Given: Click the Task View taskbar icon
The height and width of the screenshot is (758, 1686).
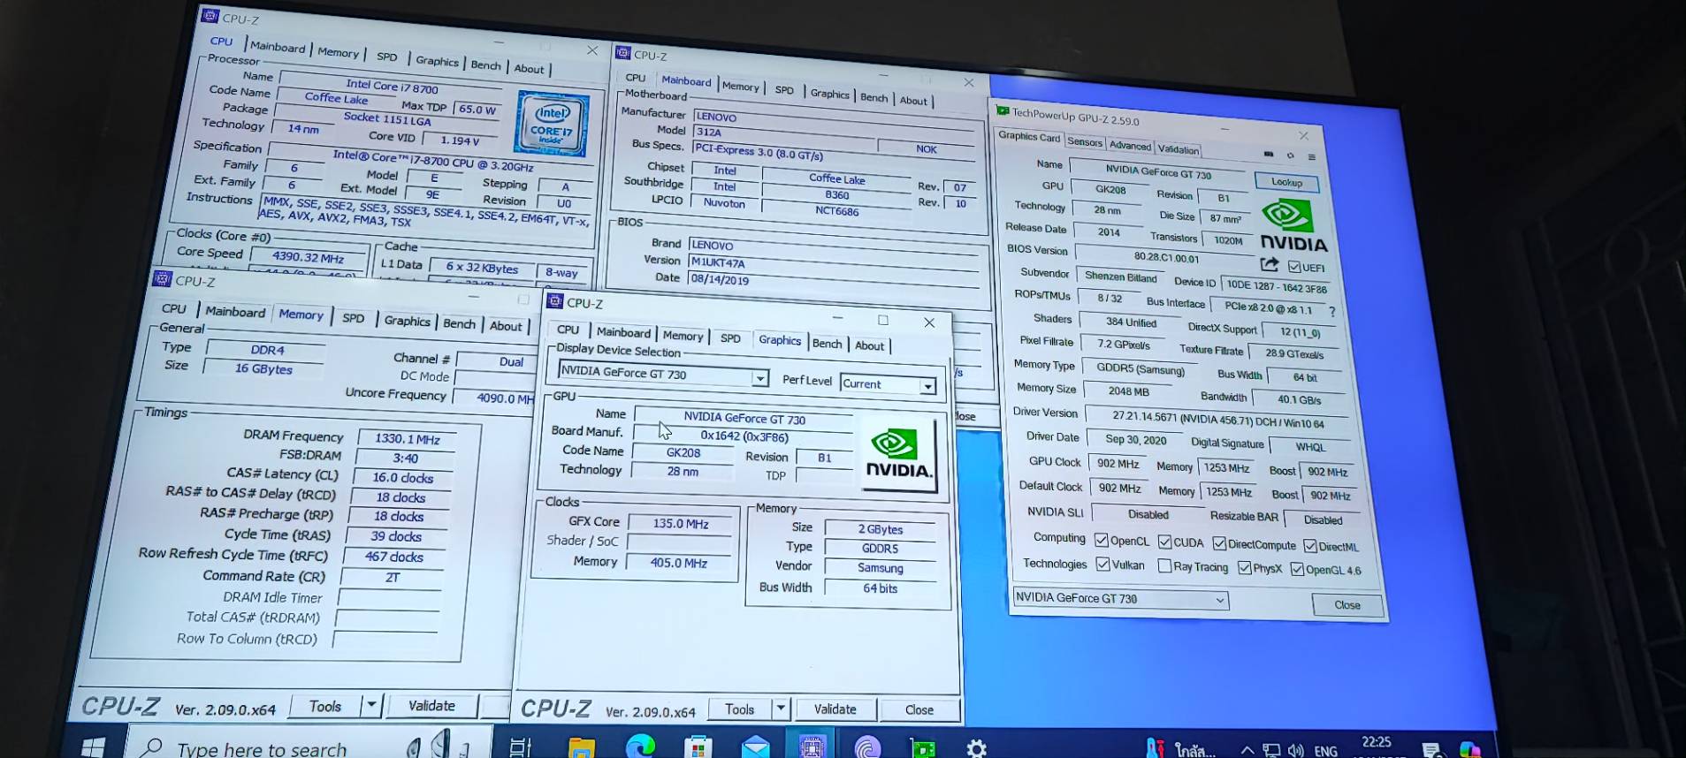Looking at the screenshot, I should 520,747.
